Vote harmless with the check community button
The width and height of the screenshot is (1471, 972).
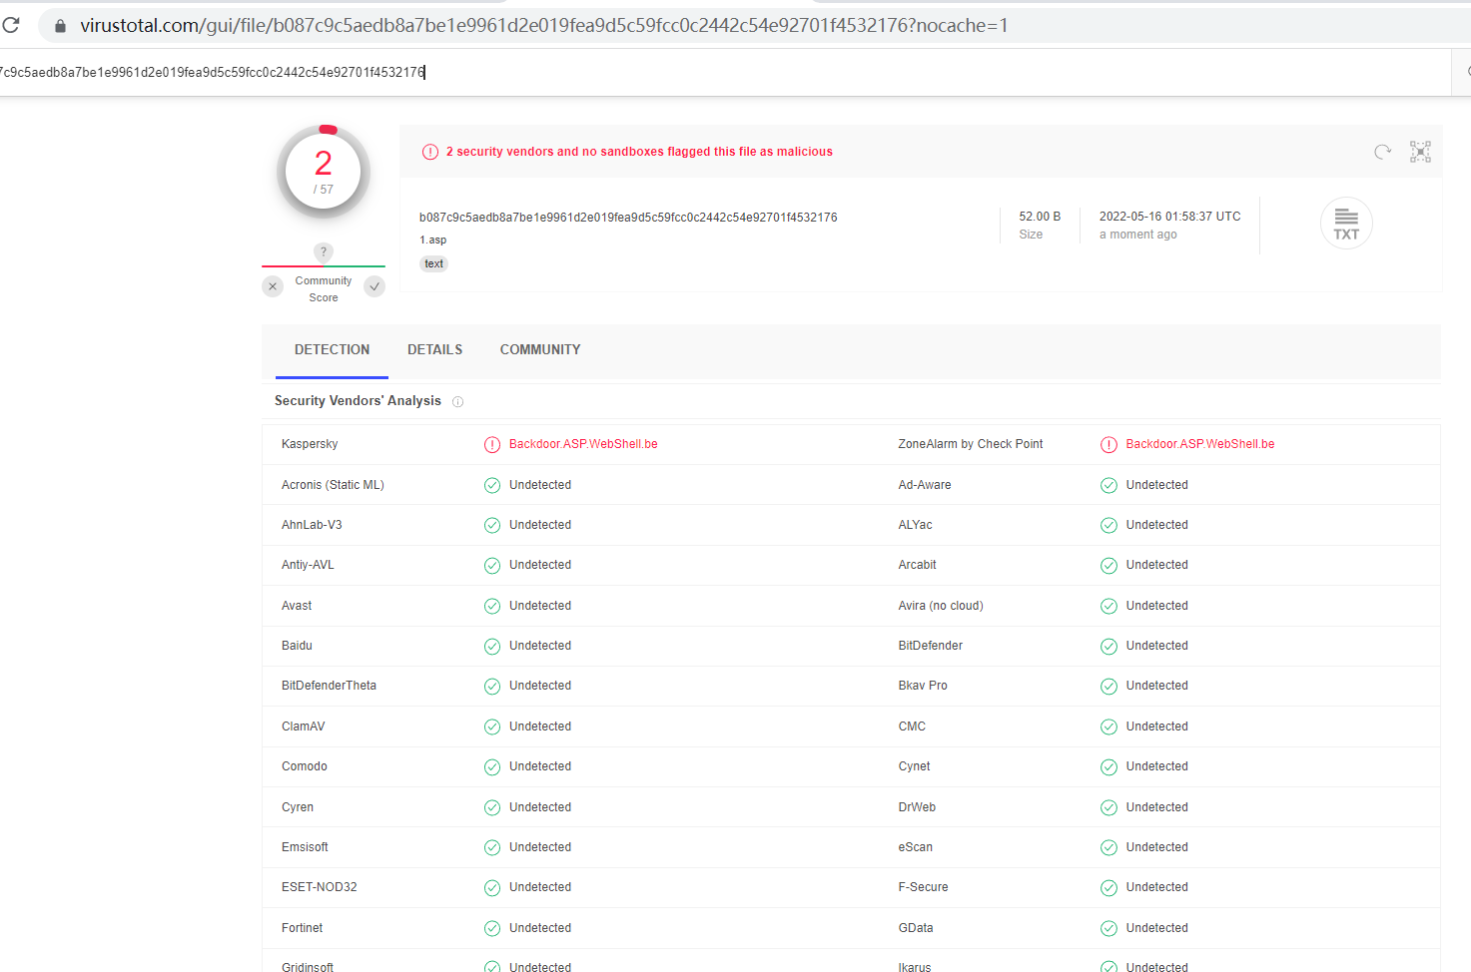374,286
